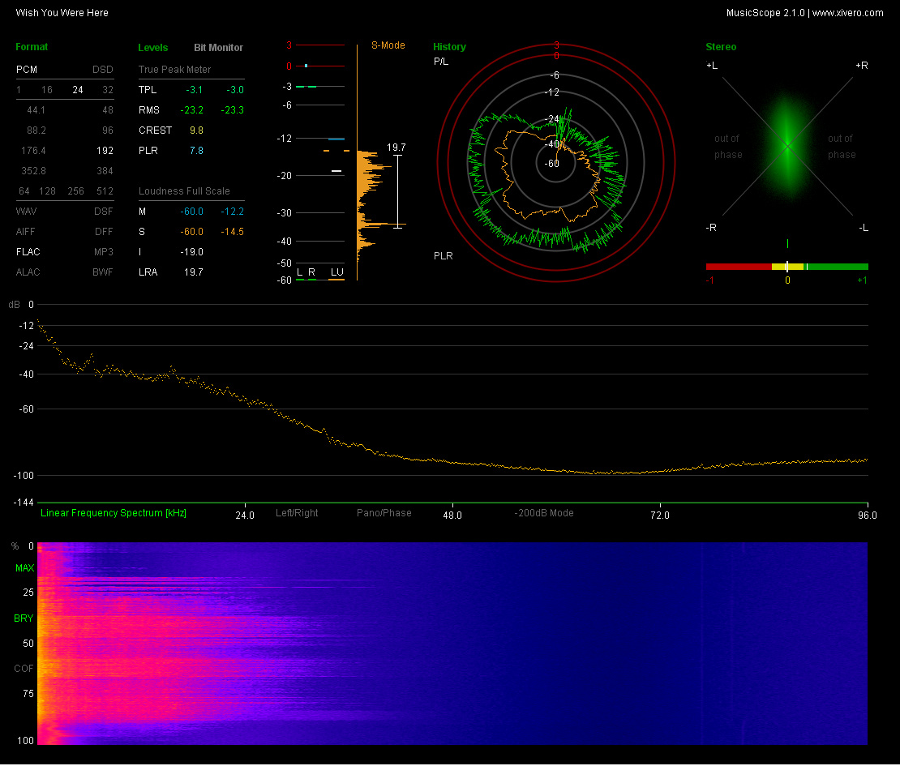Image resolution: width=900 pixels, height=766 pixels.
Task: Click the circular history radar plot
Action: point(555,162)
